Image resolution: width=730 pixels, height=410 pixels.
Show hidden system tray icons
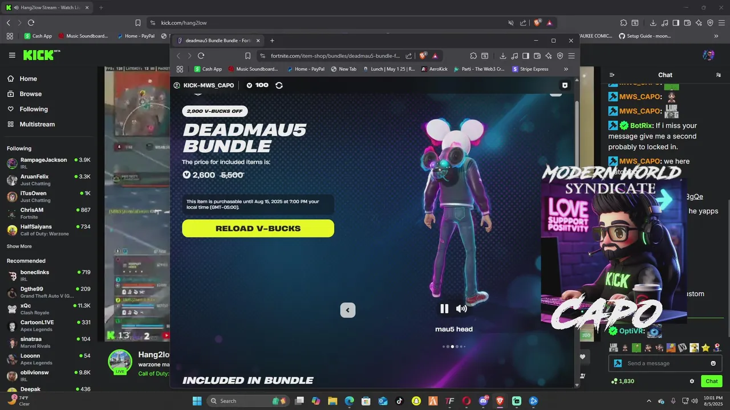(649, 401)
